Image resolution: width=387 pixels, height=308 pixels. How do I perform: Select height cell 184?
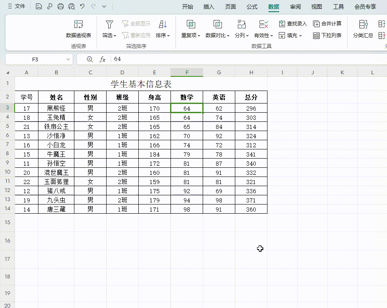point(155,154)
